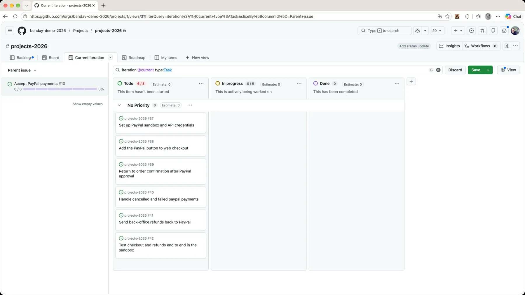Open the project more options menu

pyautogui.click(x=515, y=46)
